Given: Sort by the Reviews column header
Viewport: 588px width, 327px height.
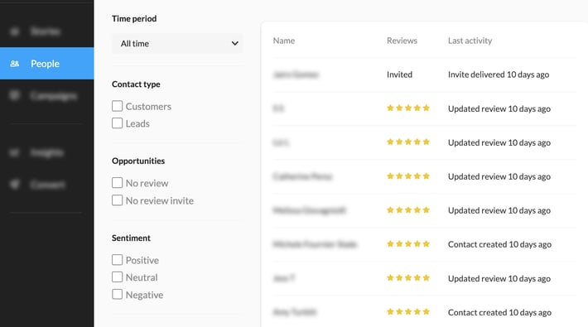Looking at the screenshot, I should click(402, 41).
